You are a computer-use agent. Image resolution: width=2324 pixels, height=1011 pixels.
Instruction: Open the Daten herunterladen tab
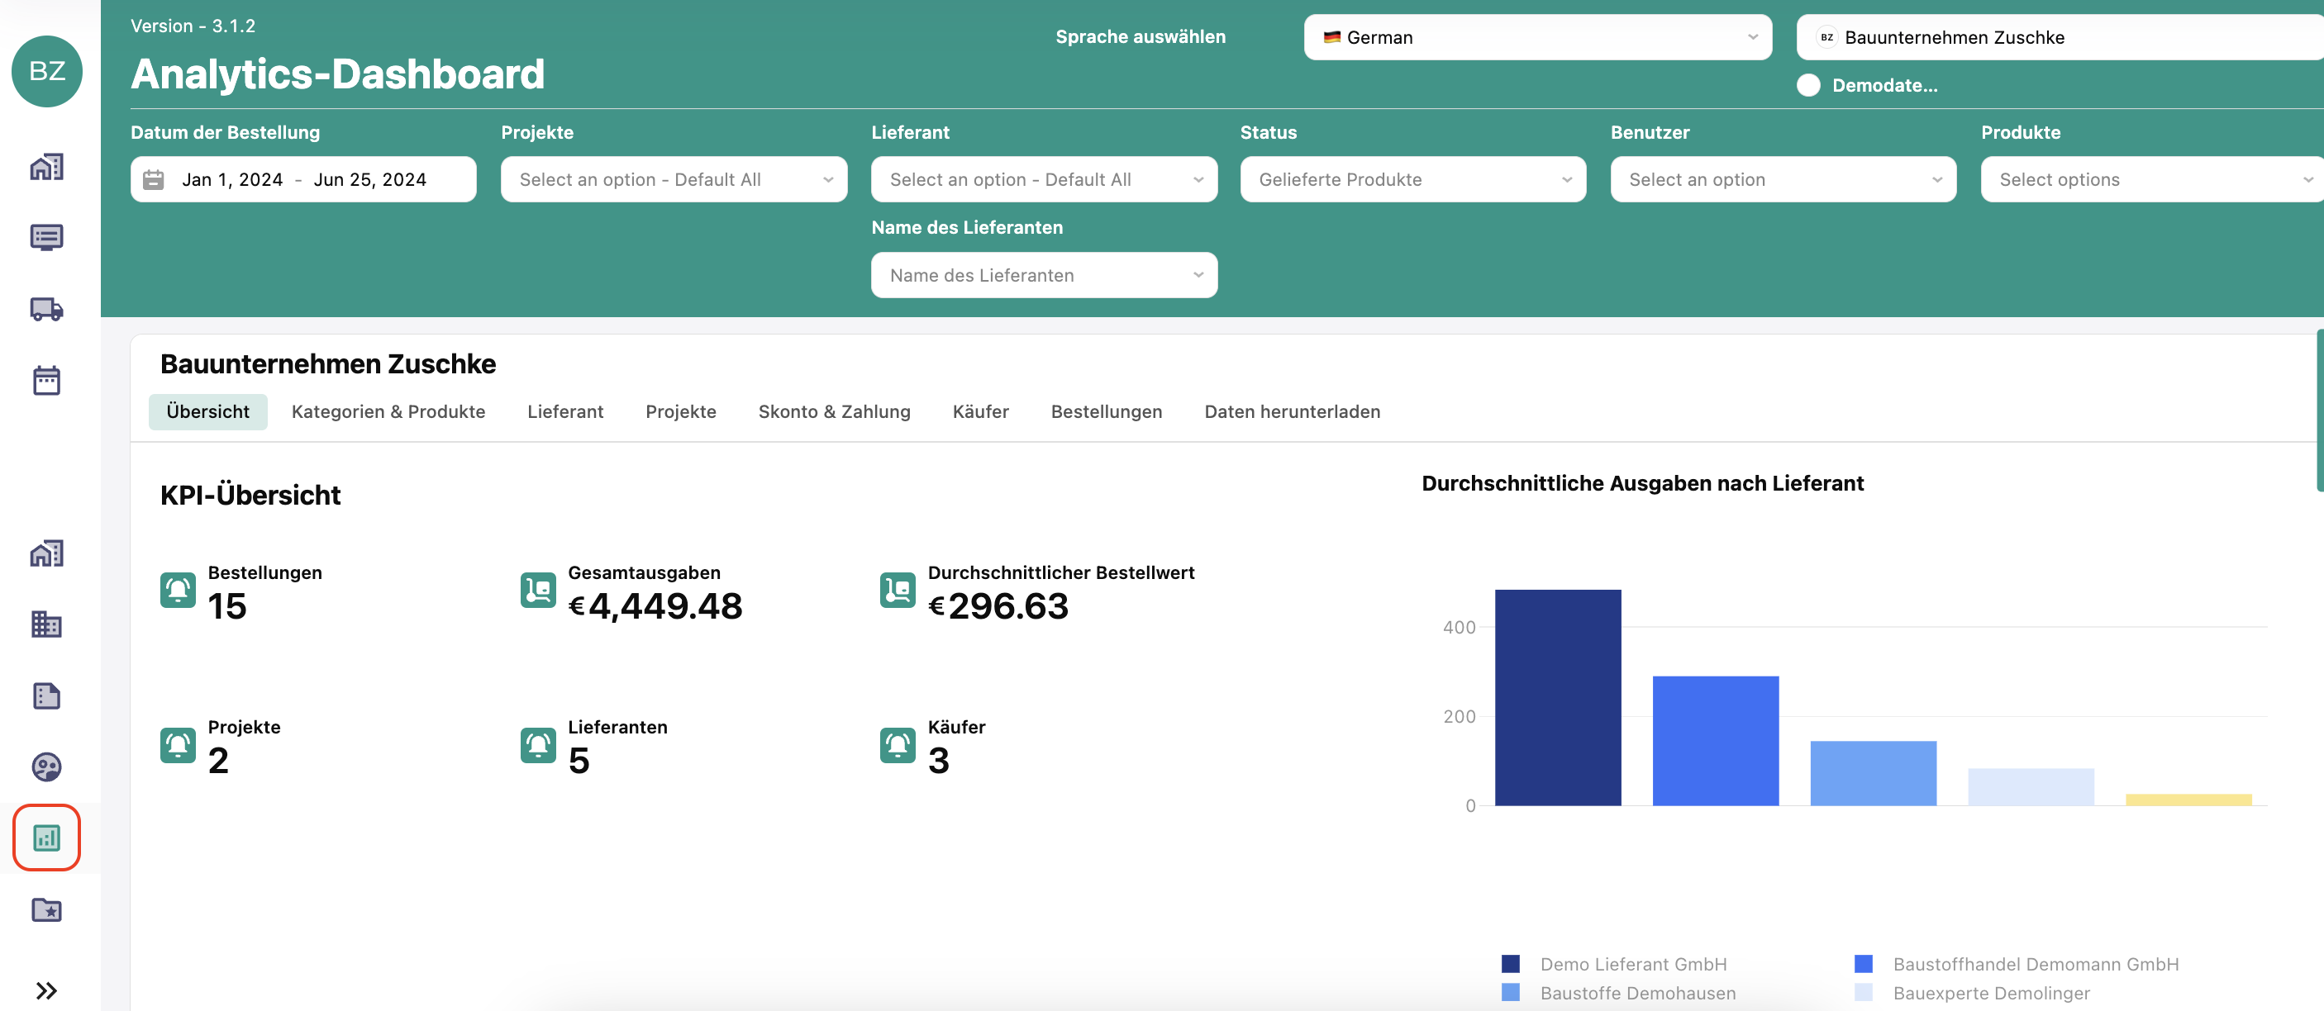[x=1292, y=411]
